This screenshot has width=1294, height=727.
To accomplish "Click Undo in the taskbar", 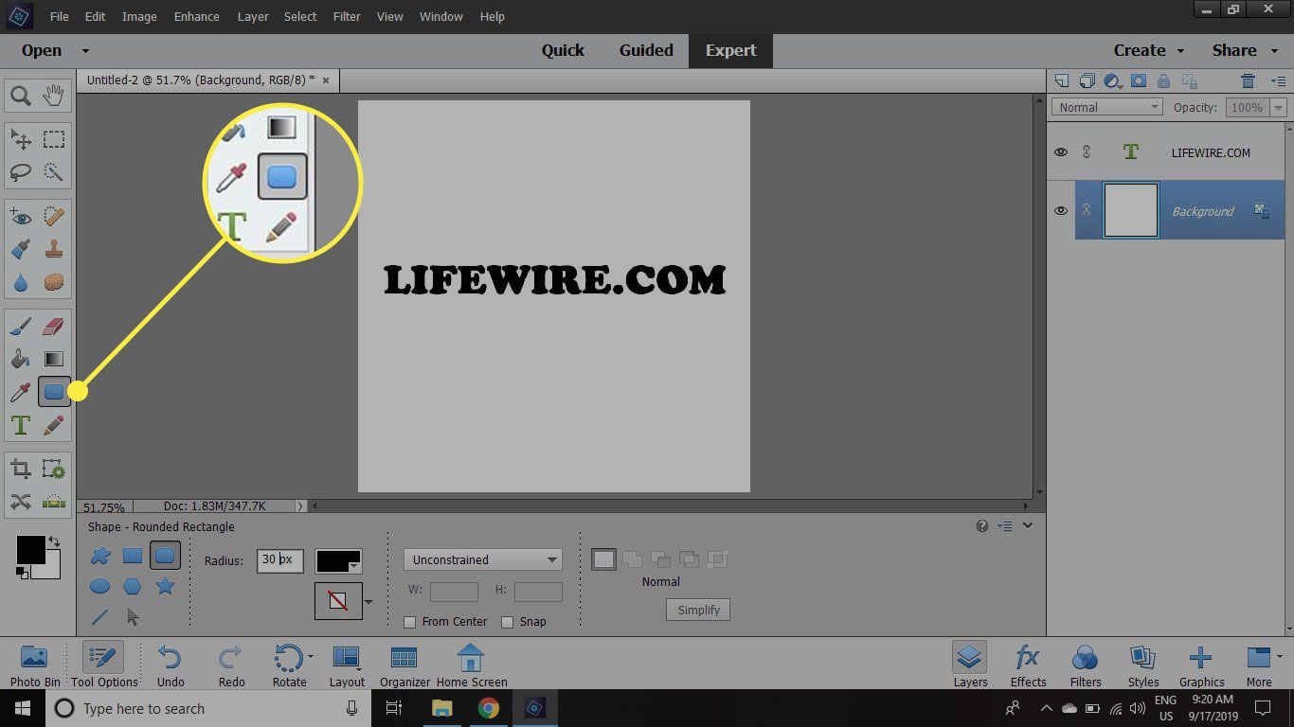I will (171, 665).
